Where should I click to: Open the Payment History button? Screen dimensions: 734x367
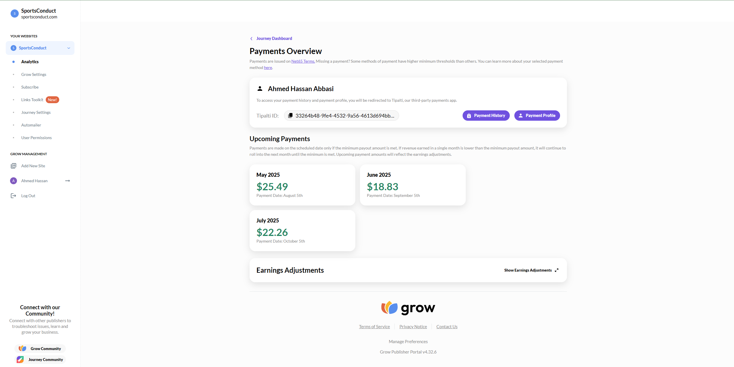(486, 116)
